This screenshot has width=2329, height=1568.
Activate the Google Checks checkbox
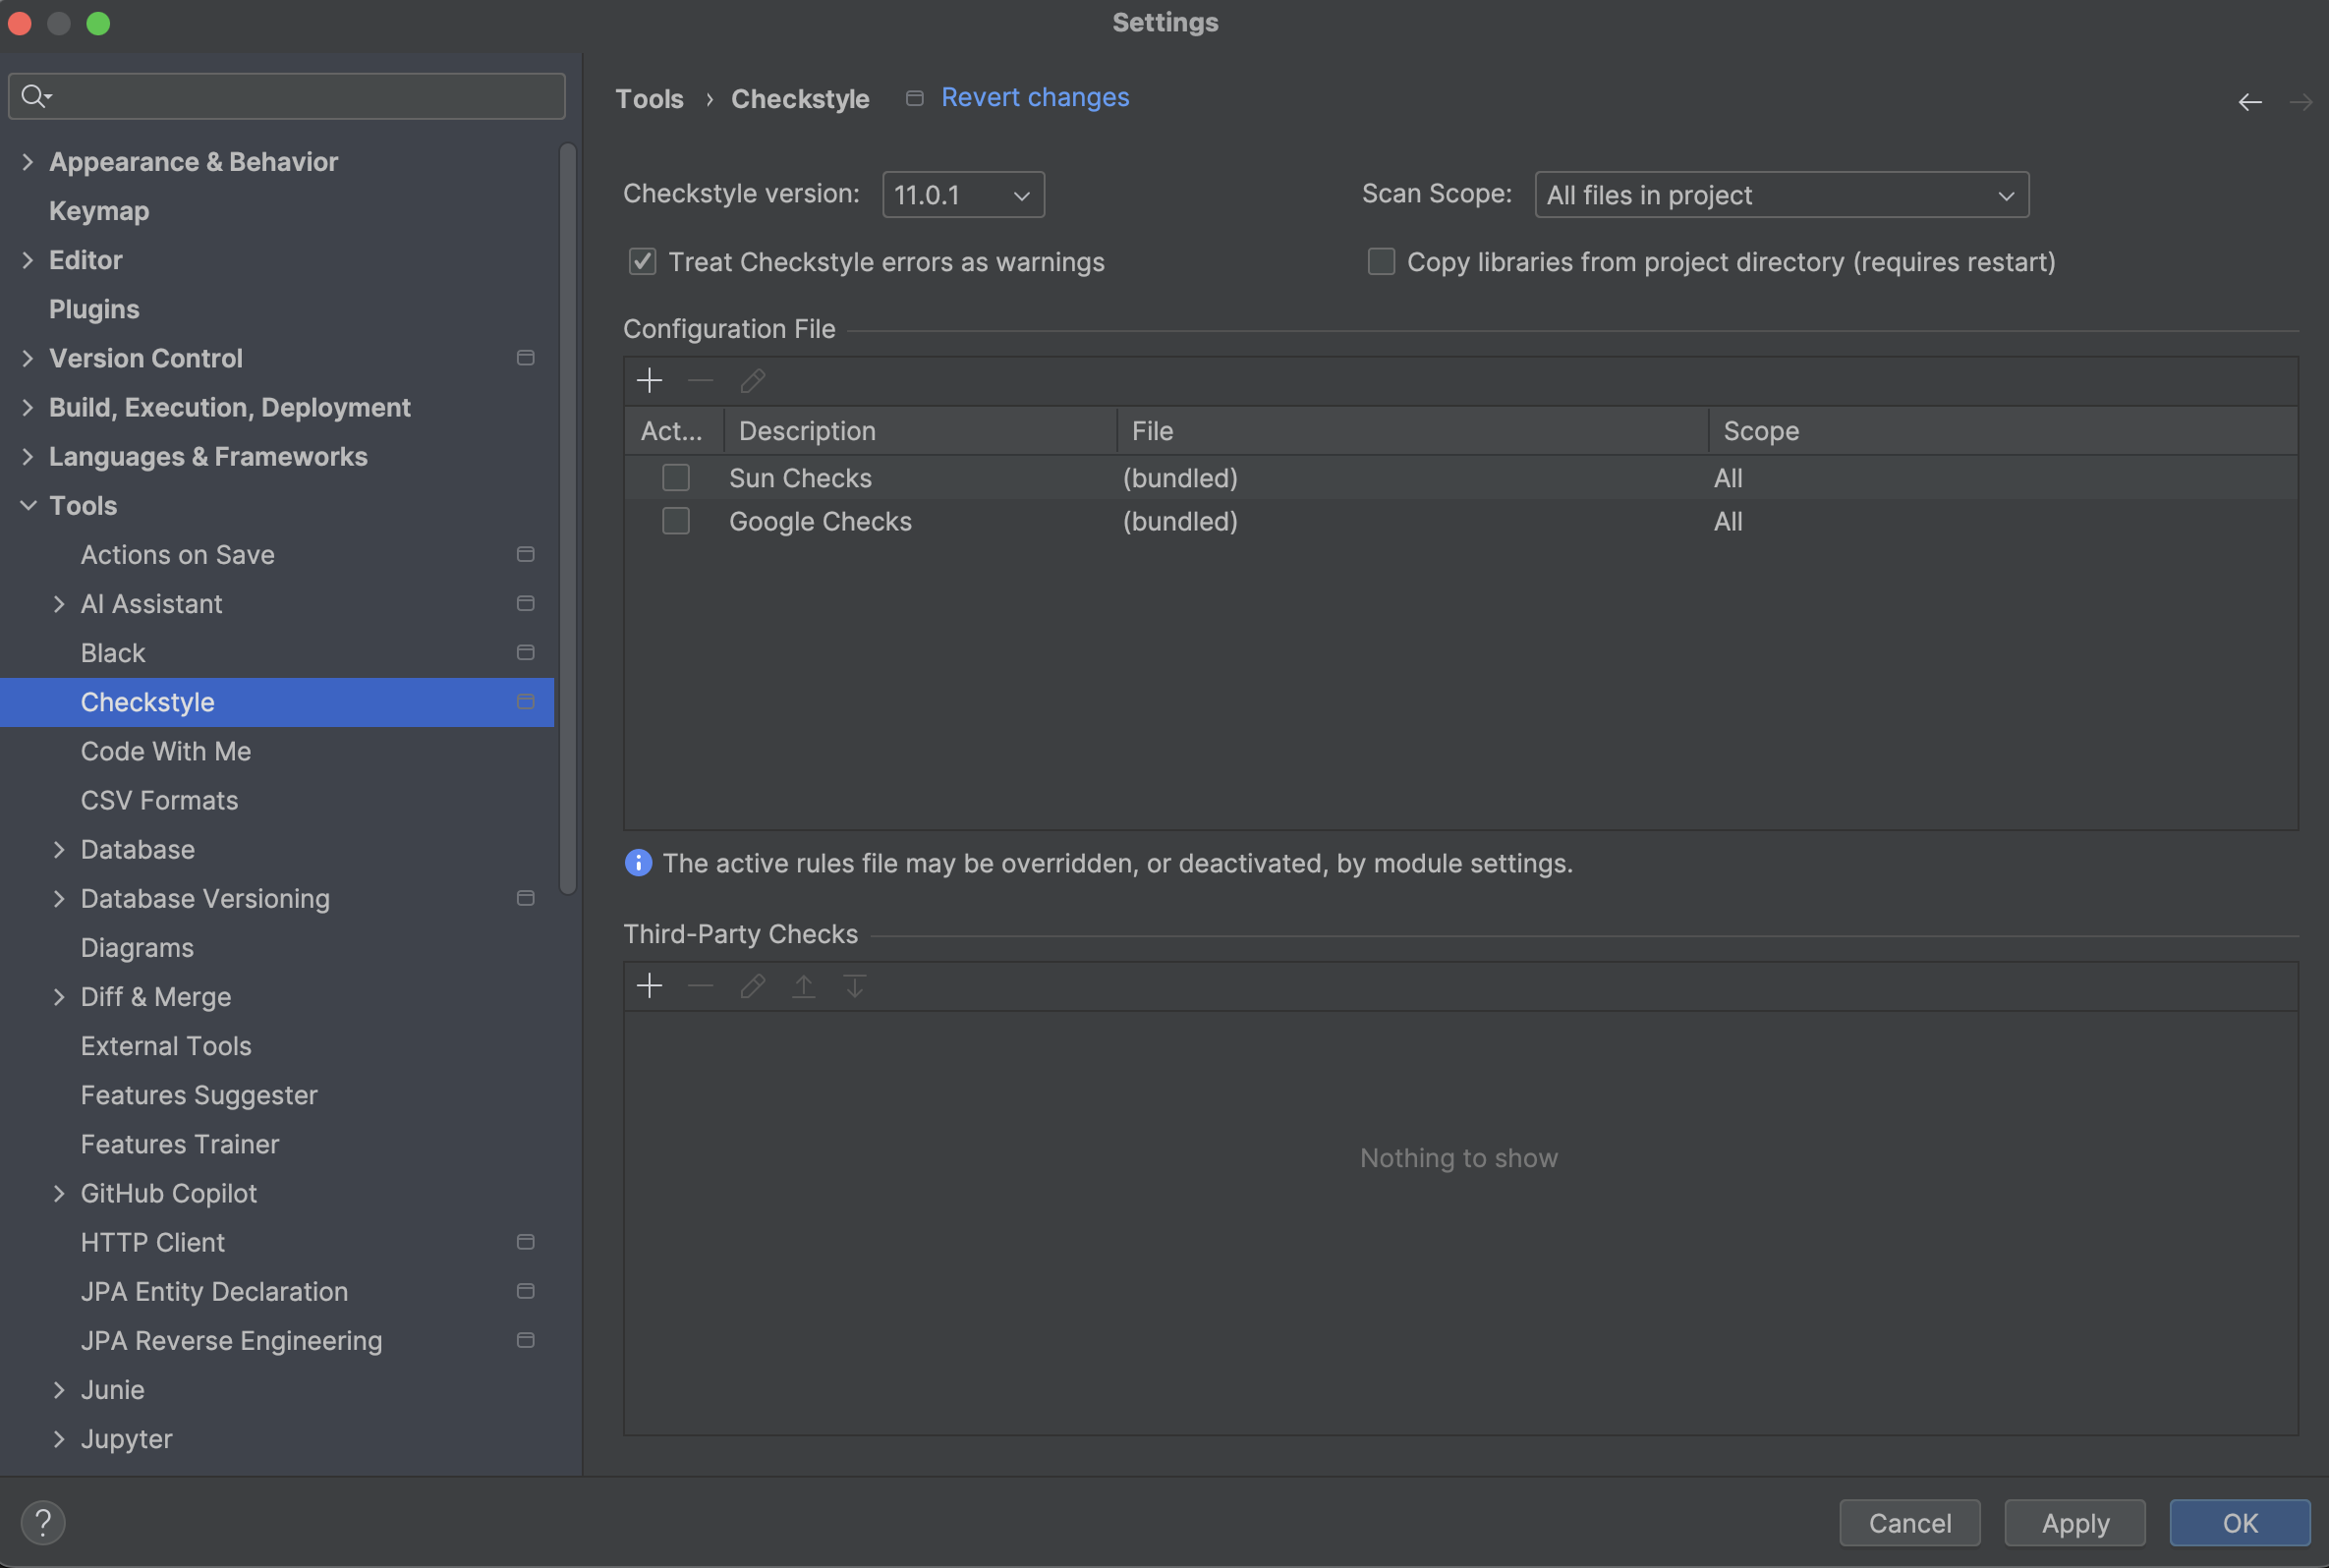click(x=676, y=521)
